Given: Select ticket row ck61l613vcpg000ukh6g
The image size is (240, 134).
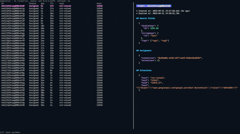Looking at the screenshot, I should (52, 83).
